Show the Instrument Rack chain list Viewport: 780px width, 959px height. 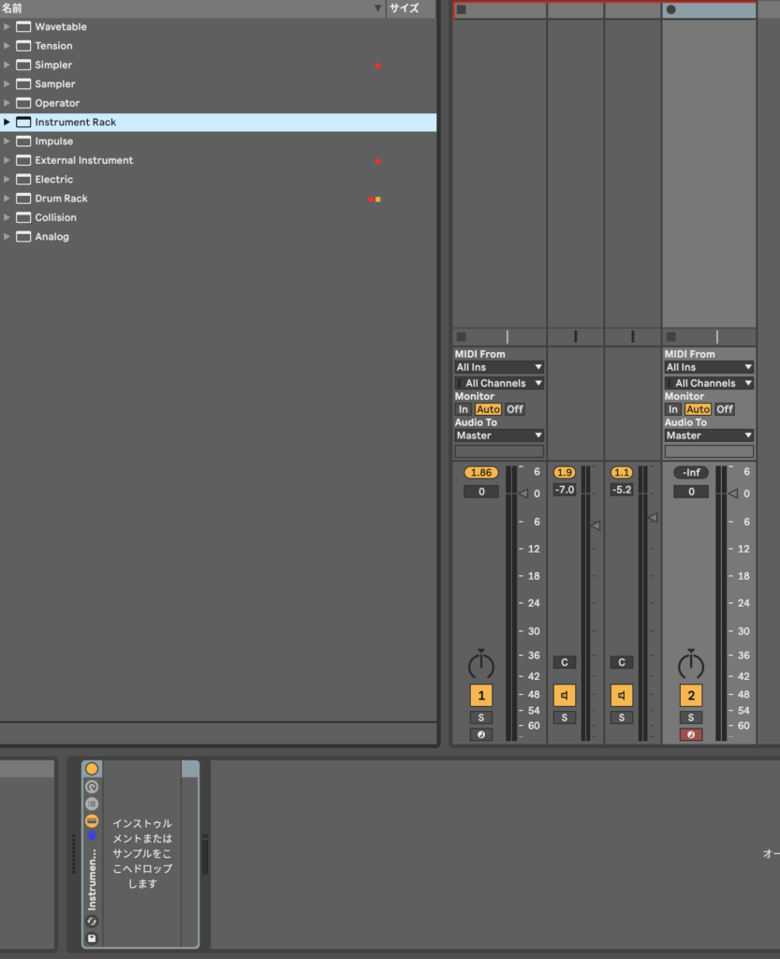pyautogui.click(x=92, y=804)
